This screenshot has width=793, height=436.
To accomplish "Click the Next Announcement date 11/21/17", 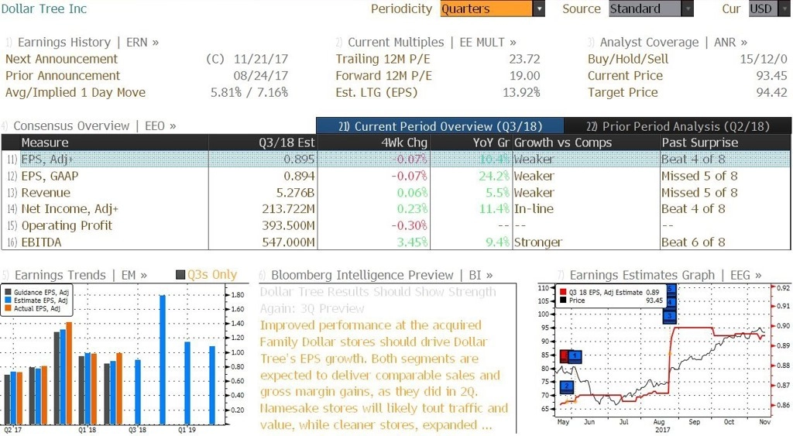I will point(261,59).
